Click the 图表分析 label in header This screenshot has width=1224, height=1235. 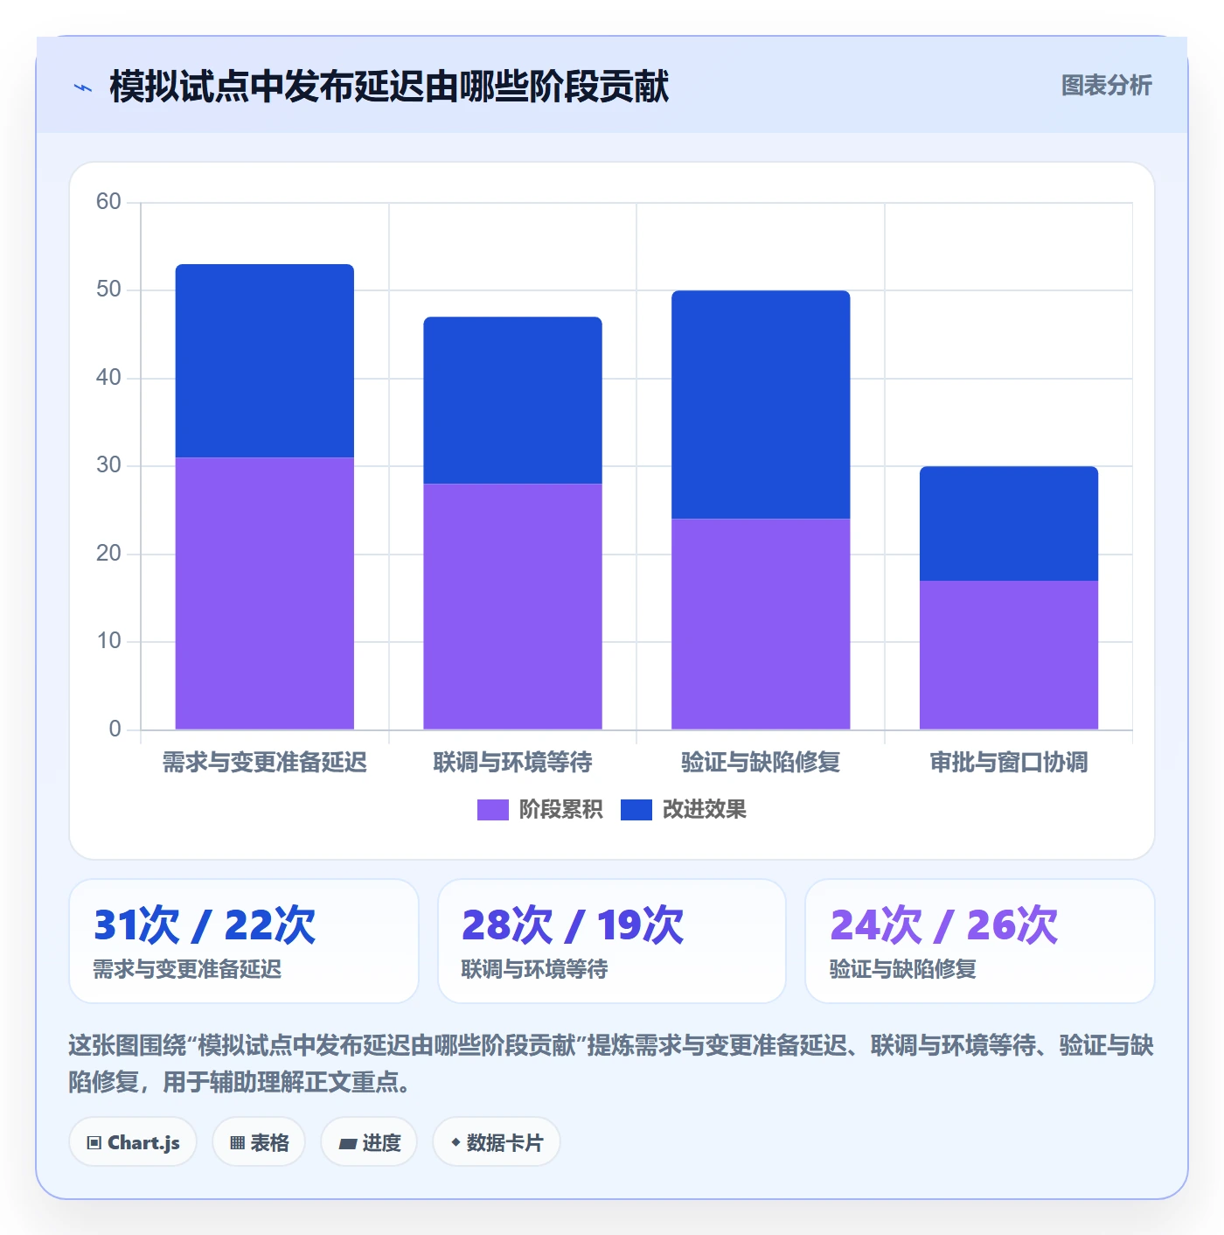1106,86
